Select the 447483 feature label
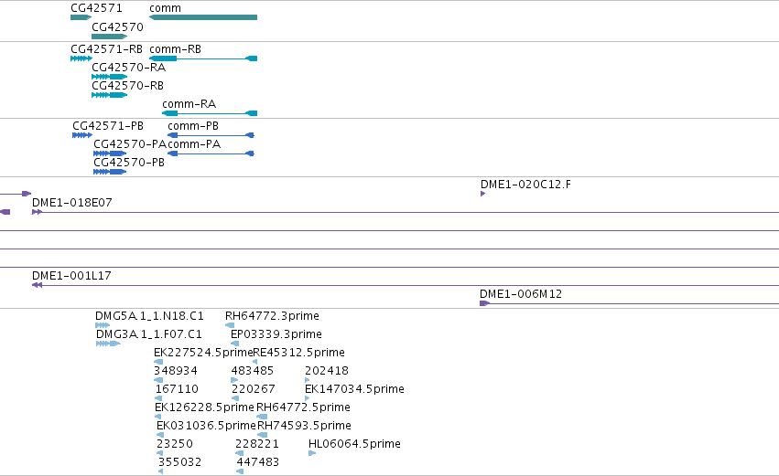Image resolution: width=779 pixels, height=476 pixels. (258, 462)
